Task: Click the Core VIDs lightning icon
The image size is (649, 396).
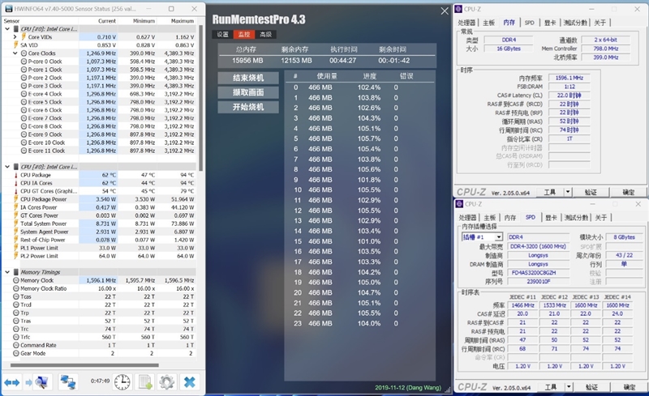Action: (24, 36)
